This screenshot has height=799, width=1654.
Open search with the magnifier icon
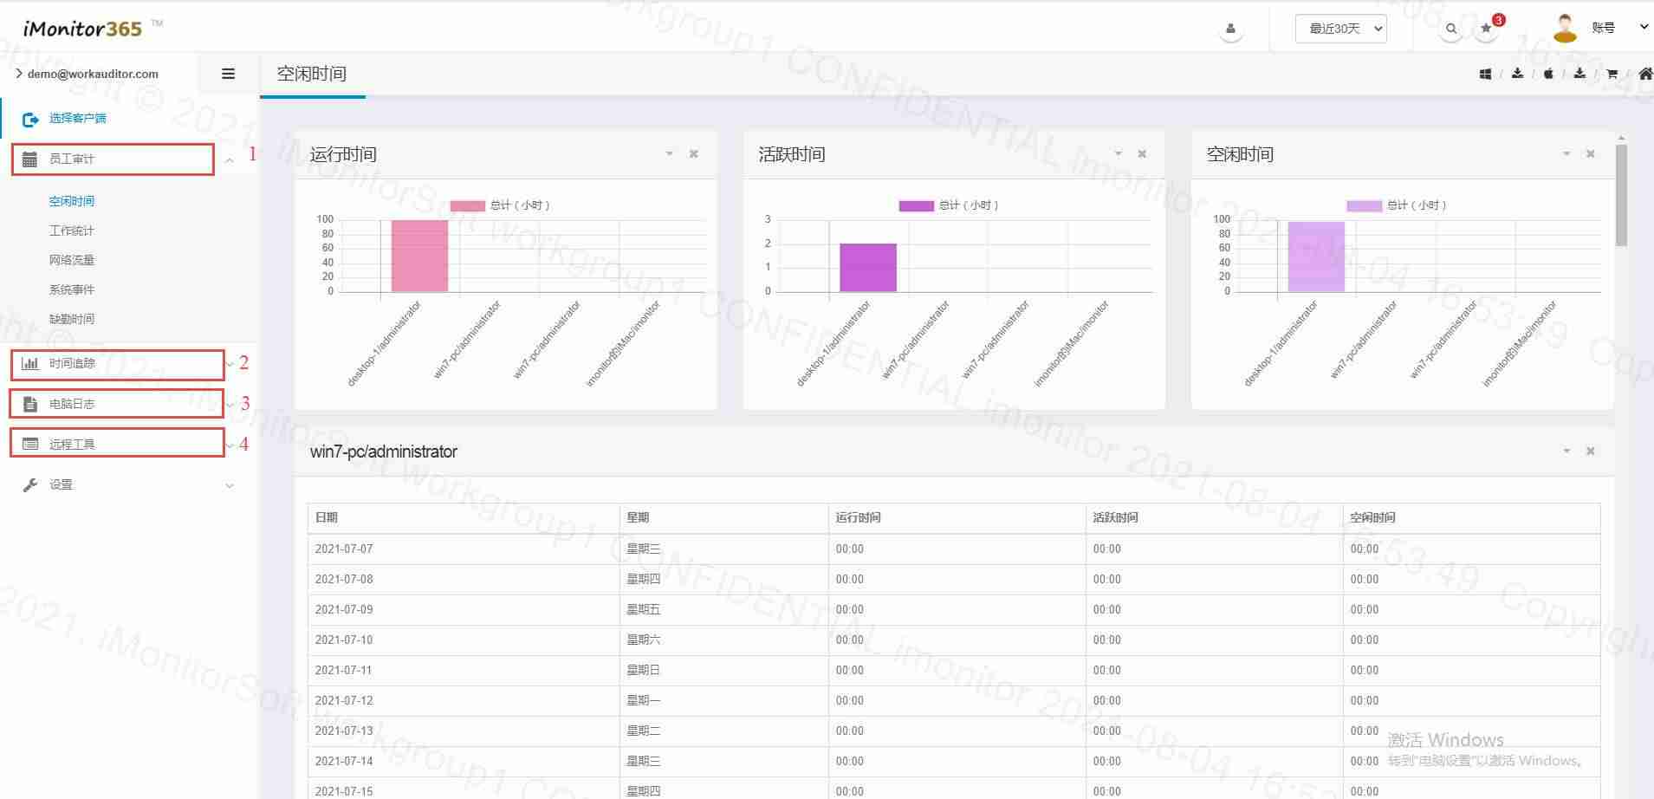pos(1451,29)
